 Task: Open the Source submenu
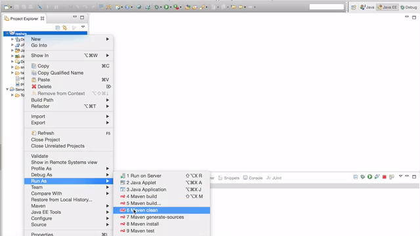click(68, 224)
